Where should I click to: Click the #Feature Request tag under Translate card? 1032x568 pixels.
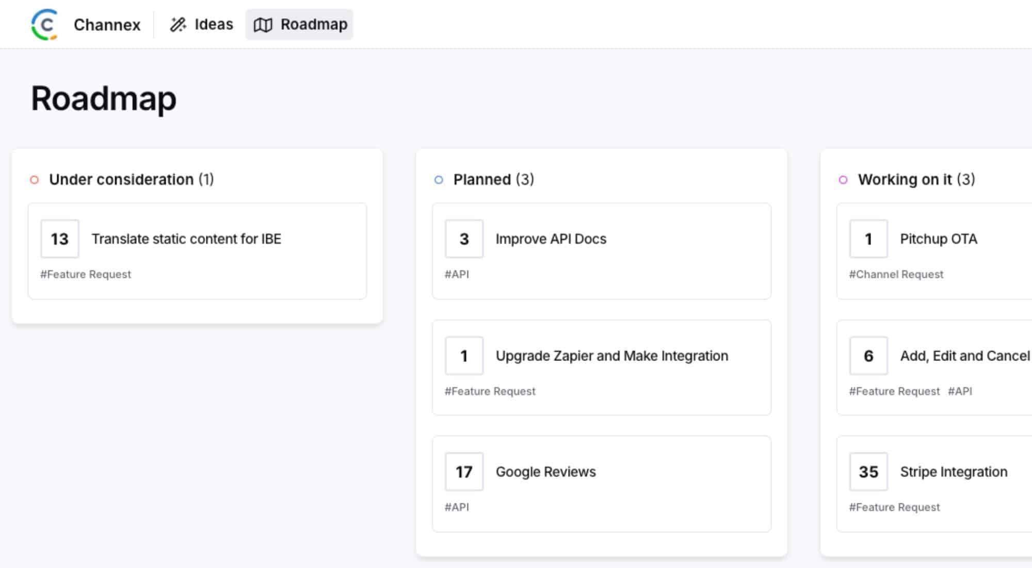point(86,274)
